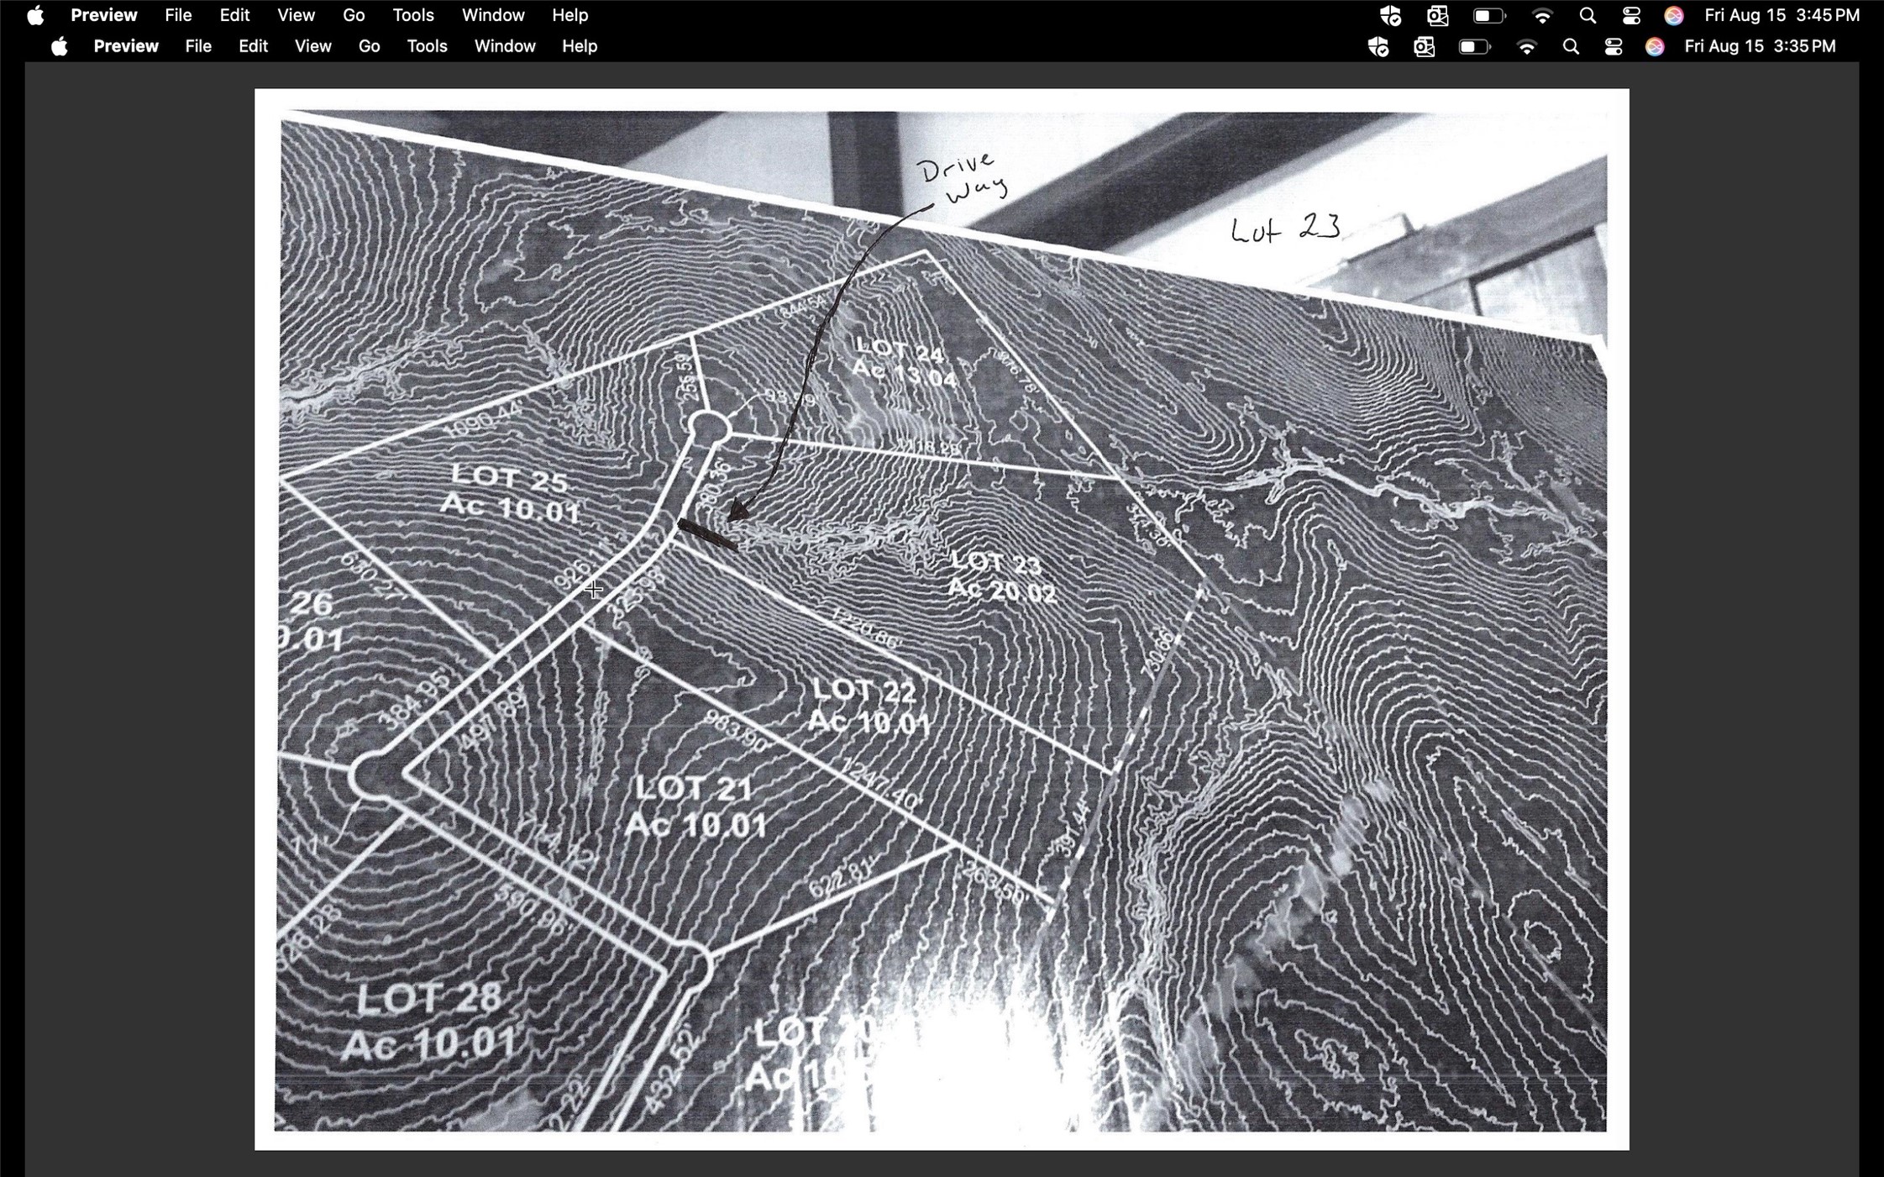Open the Apple menu in top menu bar
Image resolution: width=1884 pixels, height=1177 pixels.
(x=34, y=15)
